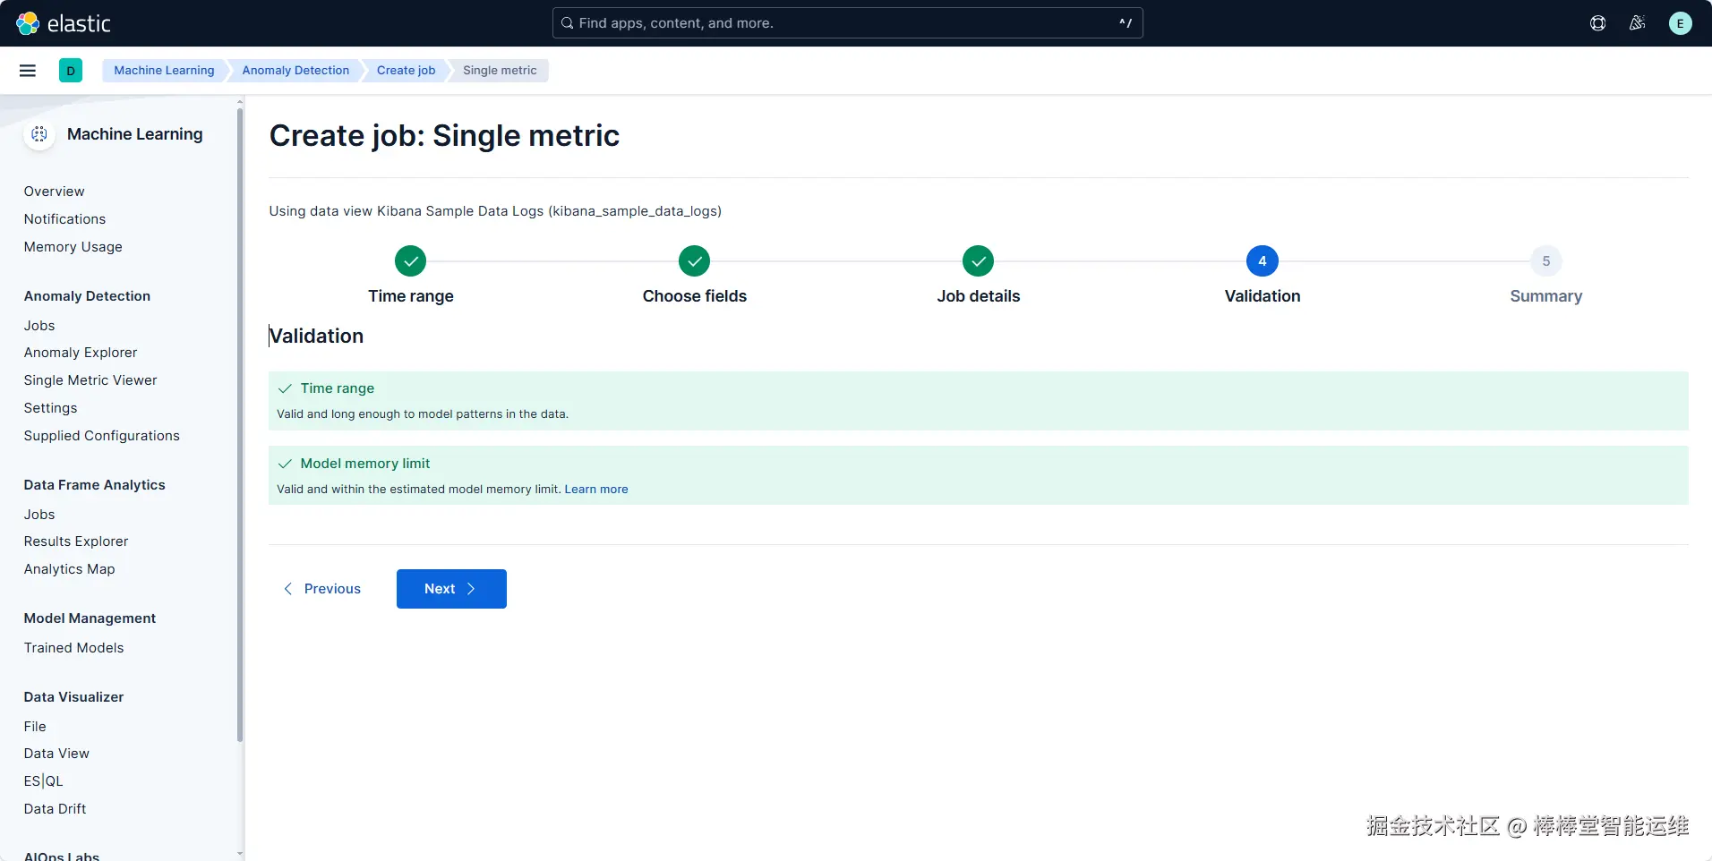Open Settings under Anomaly Detection

pyautogui.click(x=51, y=408)
